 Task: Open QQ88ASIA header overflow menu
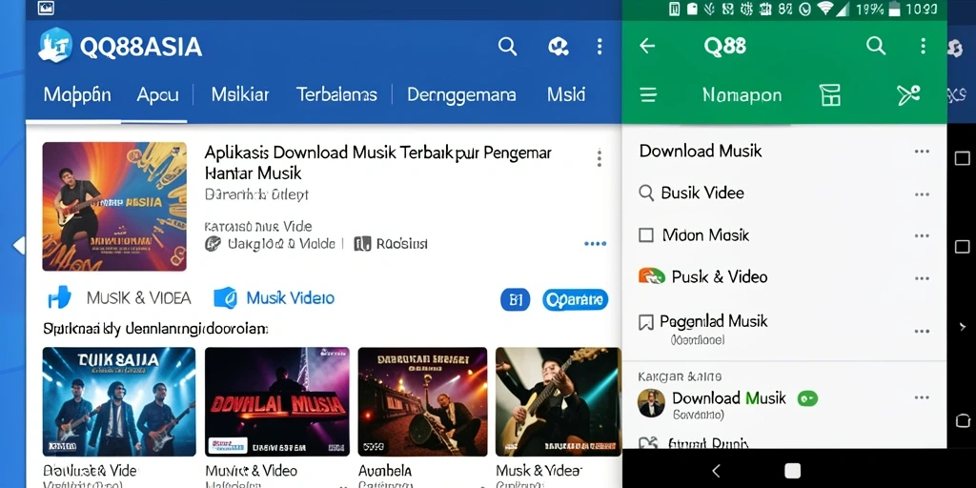click(599, 46)
